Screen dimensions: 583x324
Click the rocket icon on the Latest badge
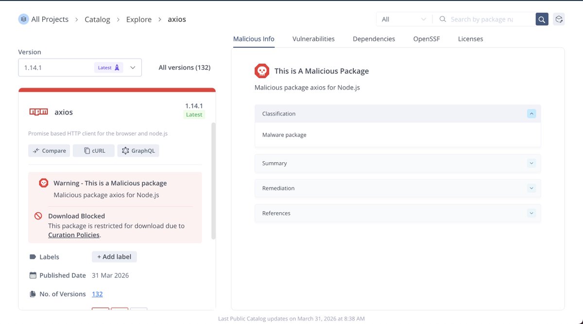point(117,68)
